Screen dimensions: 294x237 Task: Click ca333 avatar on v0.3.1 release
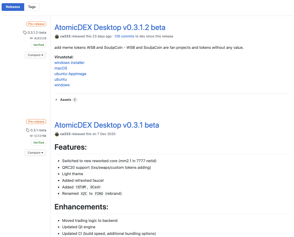pos(57,134)
